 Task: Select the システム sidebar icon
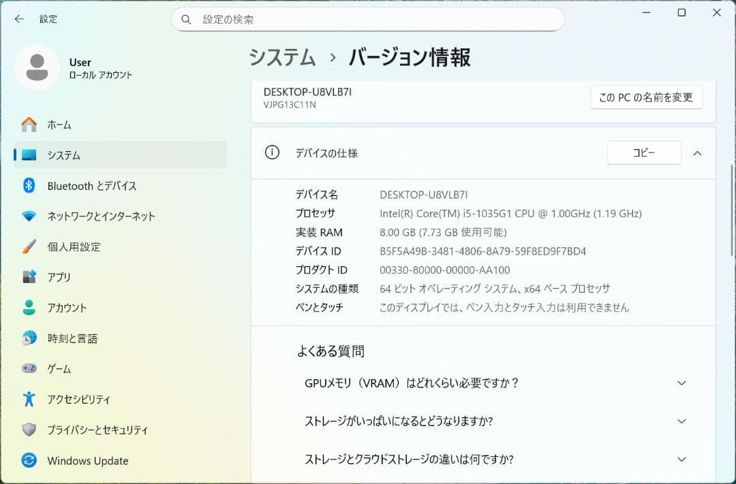pyautogui.click(x=27, y=155)
